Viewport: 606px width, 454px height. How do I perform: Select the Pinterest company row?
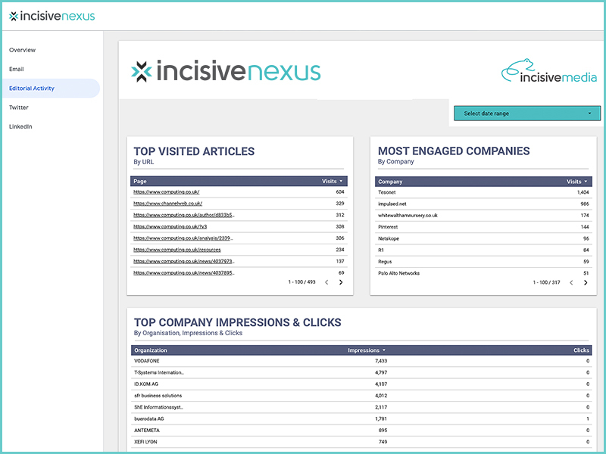(483, 227)
